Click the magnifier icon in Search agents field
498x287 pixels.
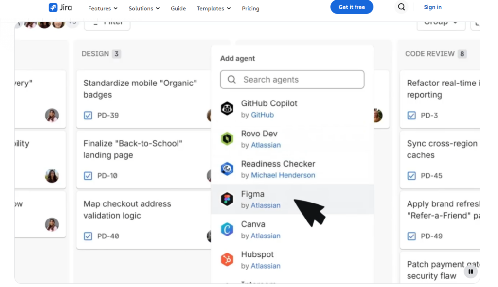[x=232, y=79]
